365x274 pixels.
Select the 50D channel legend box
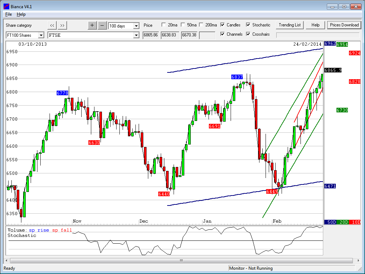point(330,222)
